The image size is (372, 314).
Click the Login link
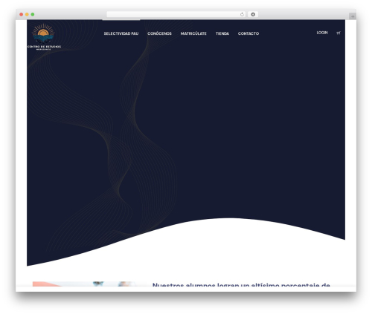click(x=322, y=33)
